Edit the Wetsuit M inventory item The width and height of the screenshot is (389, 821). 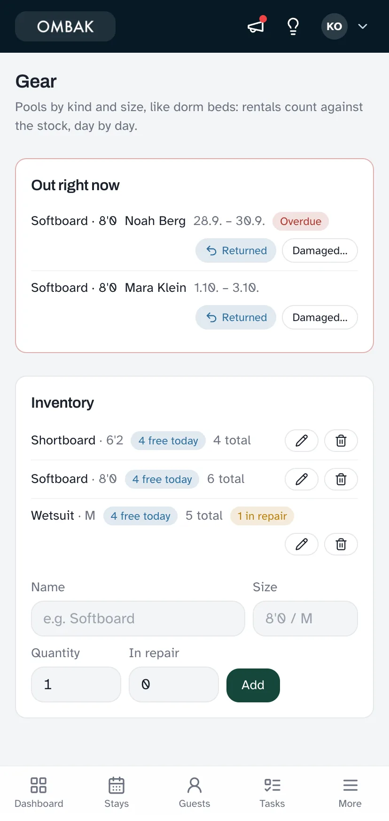click(302, 544)
